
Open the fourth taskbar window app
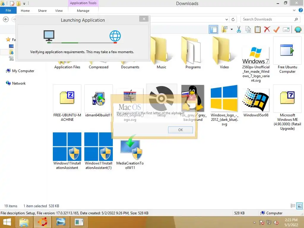(x=79, y=222)
